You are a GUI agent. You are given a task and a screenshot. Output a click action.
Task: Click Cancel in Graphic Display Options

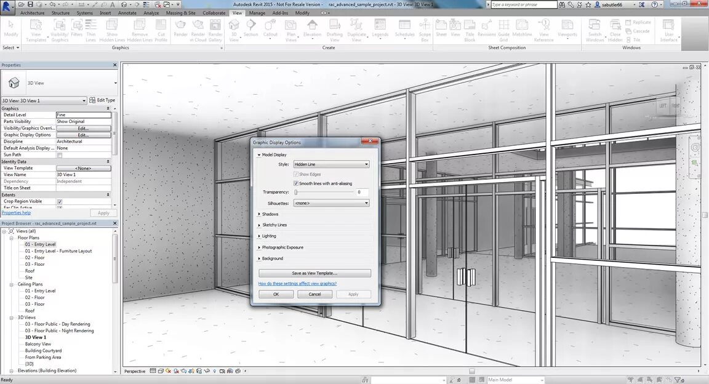point(314,294)
